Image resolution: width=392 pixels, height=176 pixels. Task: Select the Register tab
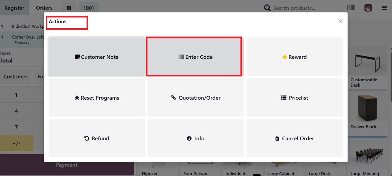[x=14, y=8]
